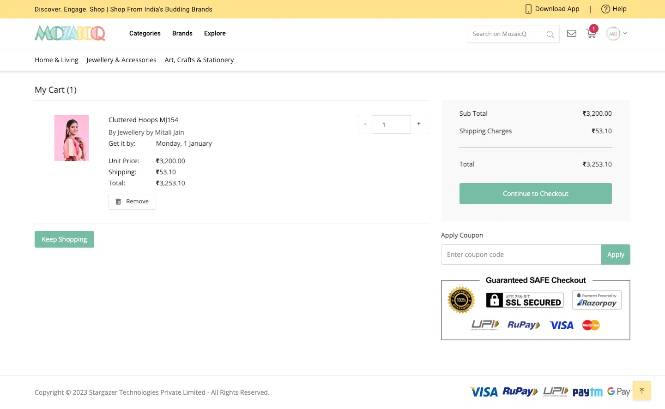
Task: Open the messages envelope icon
Action: point(571,33)
